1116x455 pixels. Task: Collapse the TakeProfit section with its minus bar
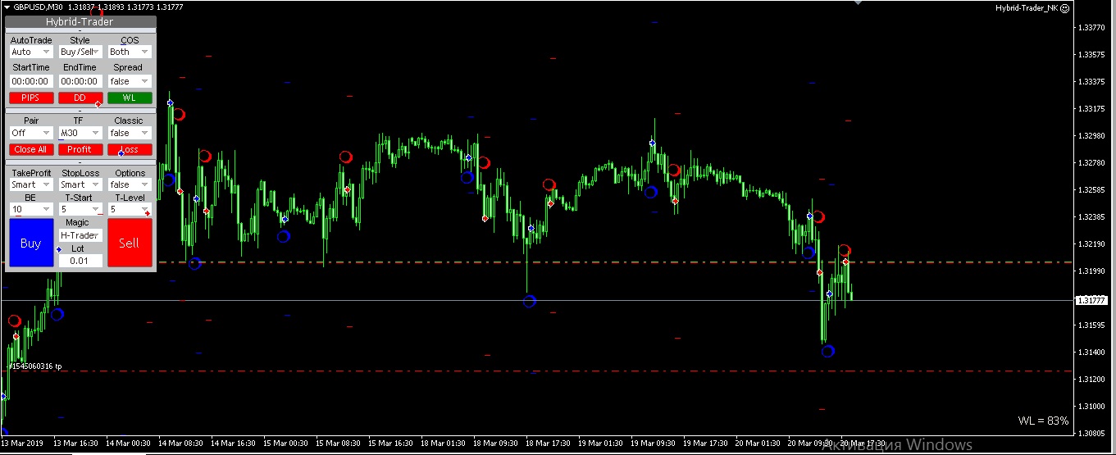tap(80, 162)
